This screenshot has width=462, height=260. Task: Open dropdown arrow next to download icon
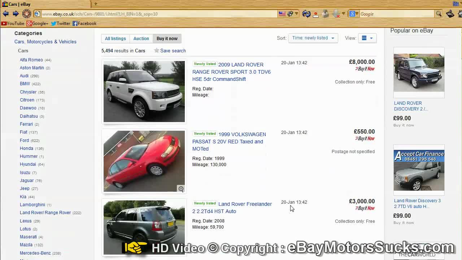343,14
